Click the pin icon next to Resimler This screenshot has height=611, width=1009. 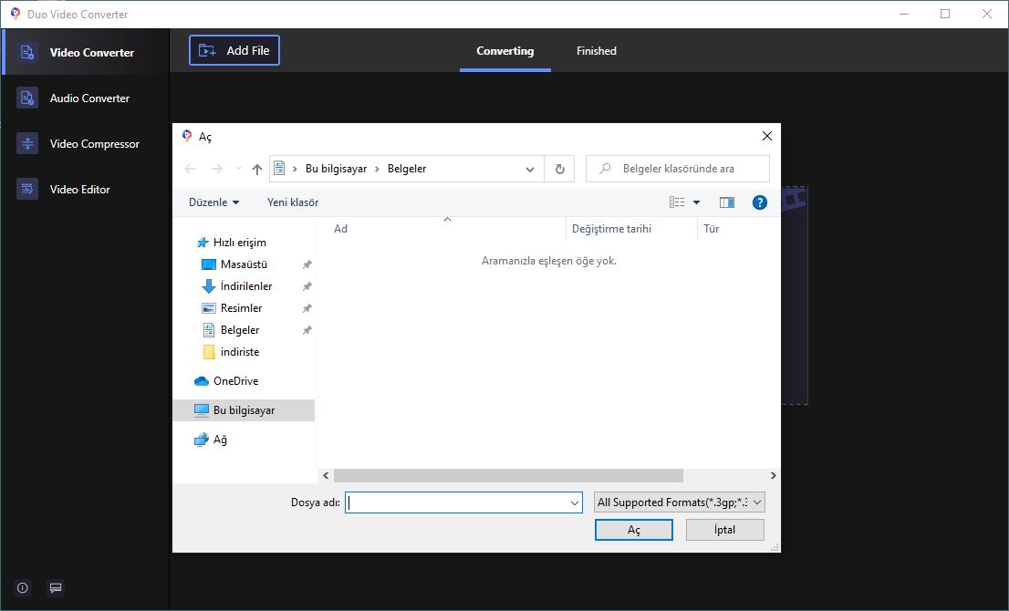click(307, 308)
